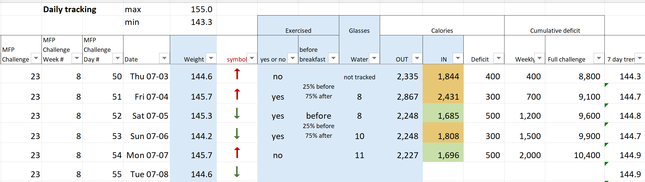Expand the Full challenge filter arrow

(599, 58)
